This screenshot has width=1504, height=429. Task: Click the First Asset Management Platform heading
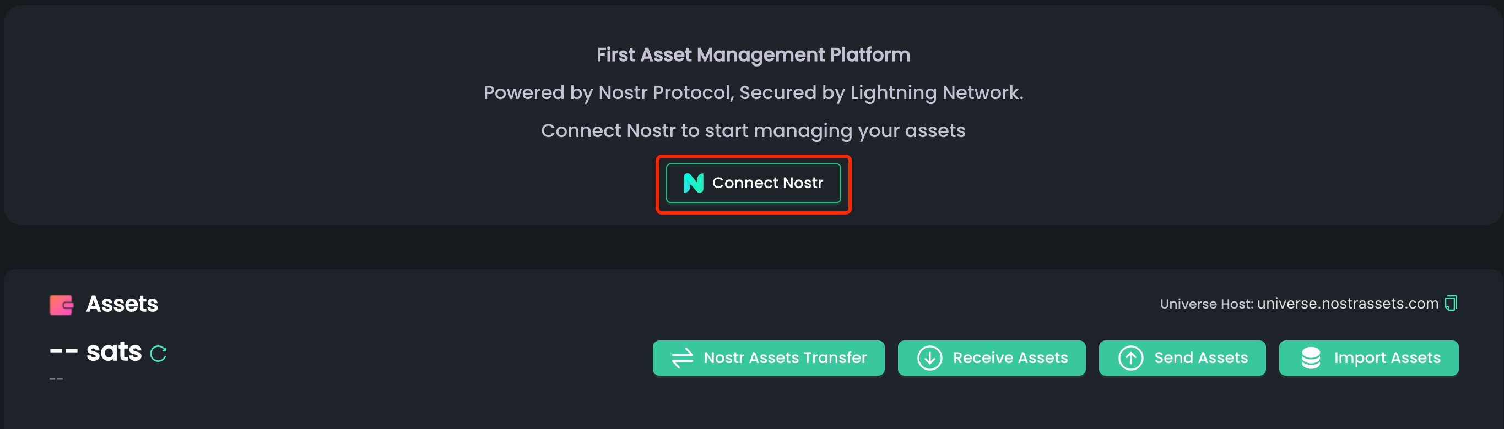coord(753,54)
